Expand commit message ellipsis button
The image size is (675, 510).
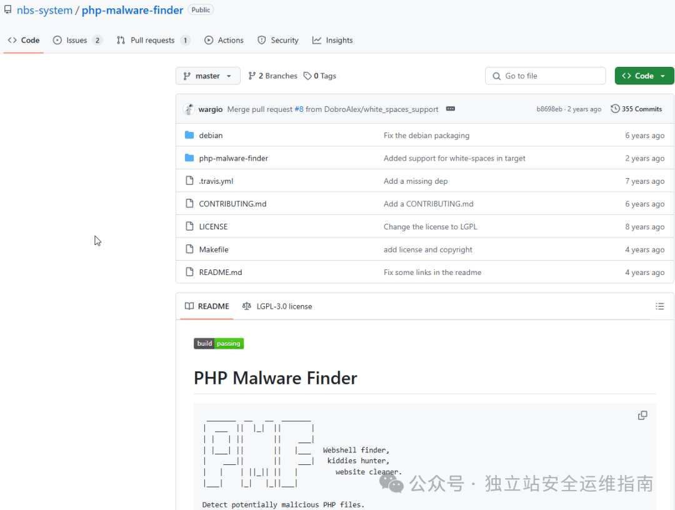(450, 109)
